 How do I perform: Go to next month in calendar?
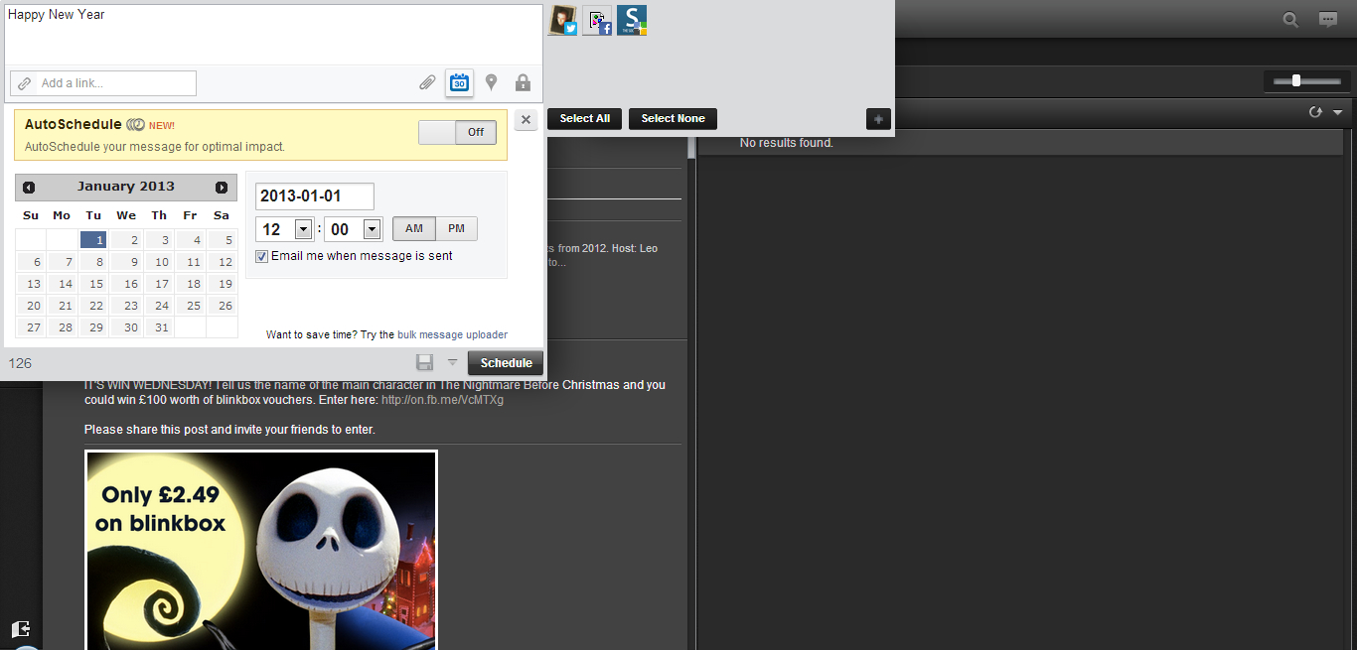pyautogui.click(x=222, y=188)
